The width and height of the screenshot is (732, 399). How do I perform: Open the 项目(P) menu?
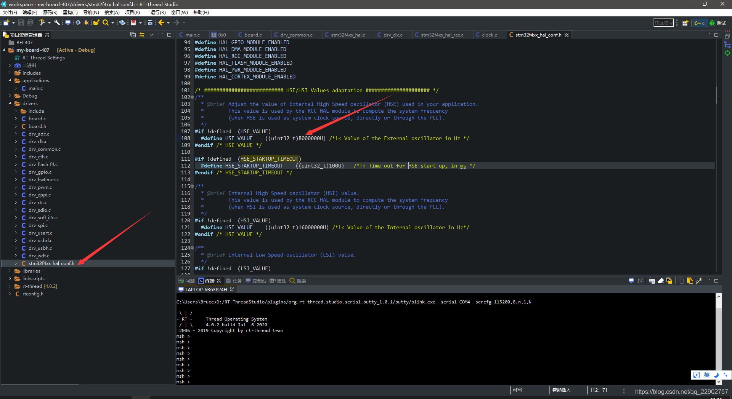(132, 12)
